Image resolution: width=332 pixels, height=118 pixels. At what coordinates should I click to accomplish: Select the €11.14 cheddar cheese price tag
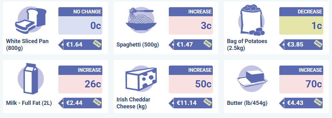[x=190, y=103]
